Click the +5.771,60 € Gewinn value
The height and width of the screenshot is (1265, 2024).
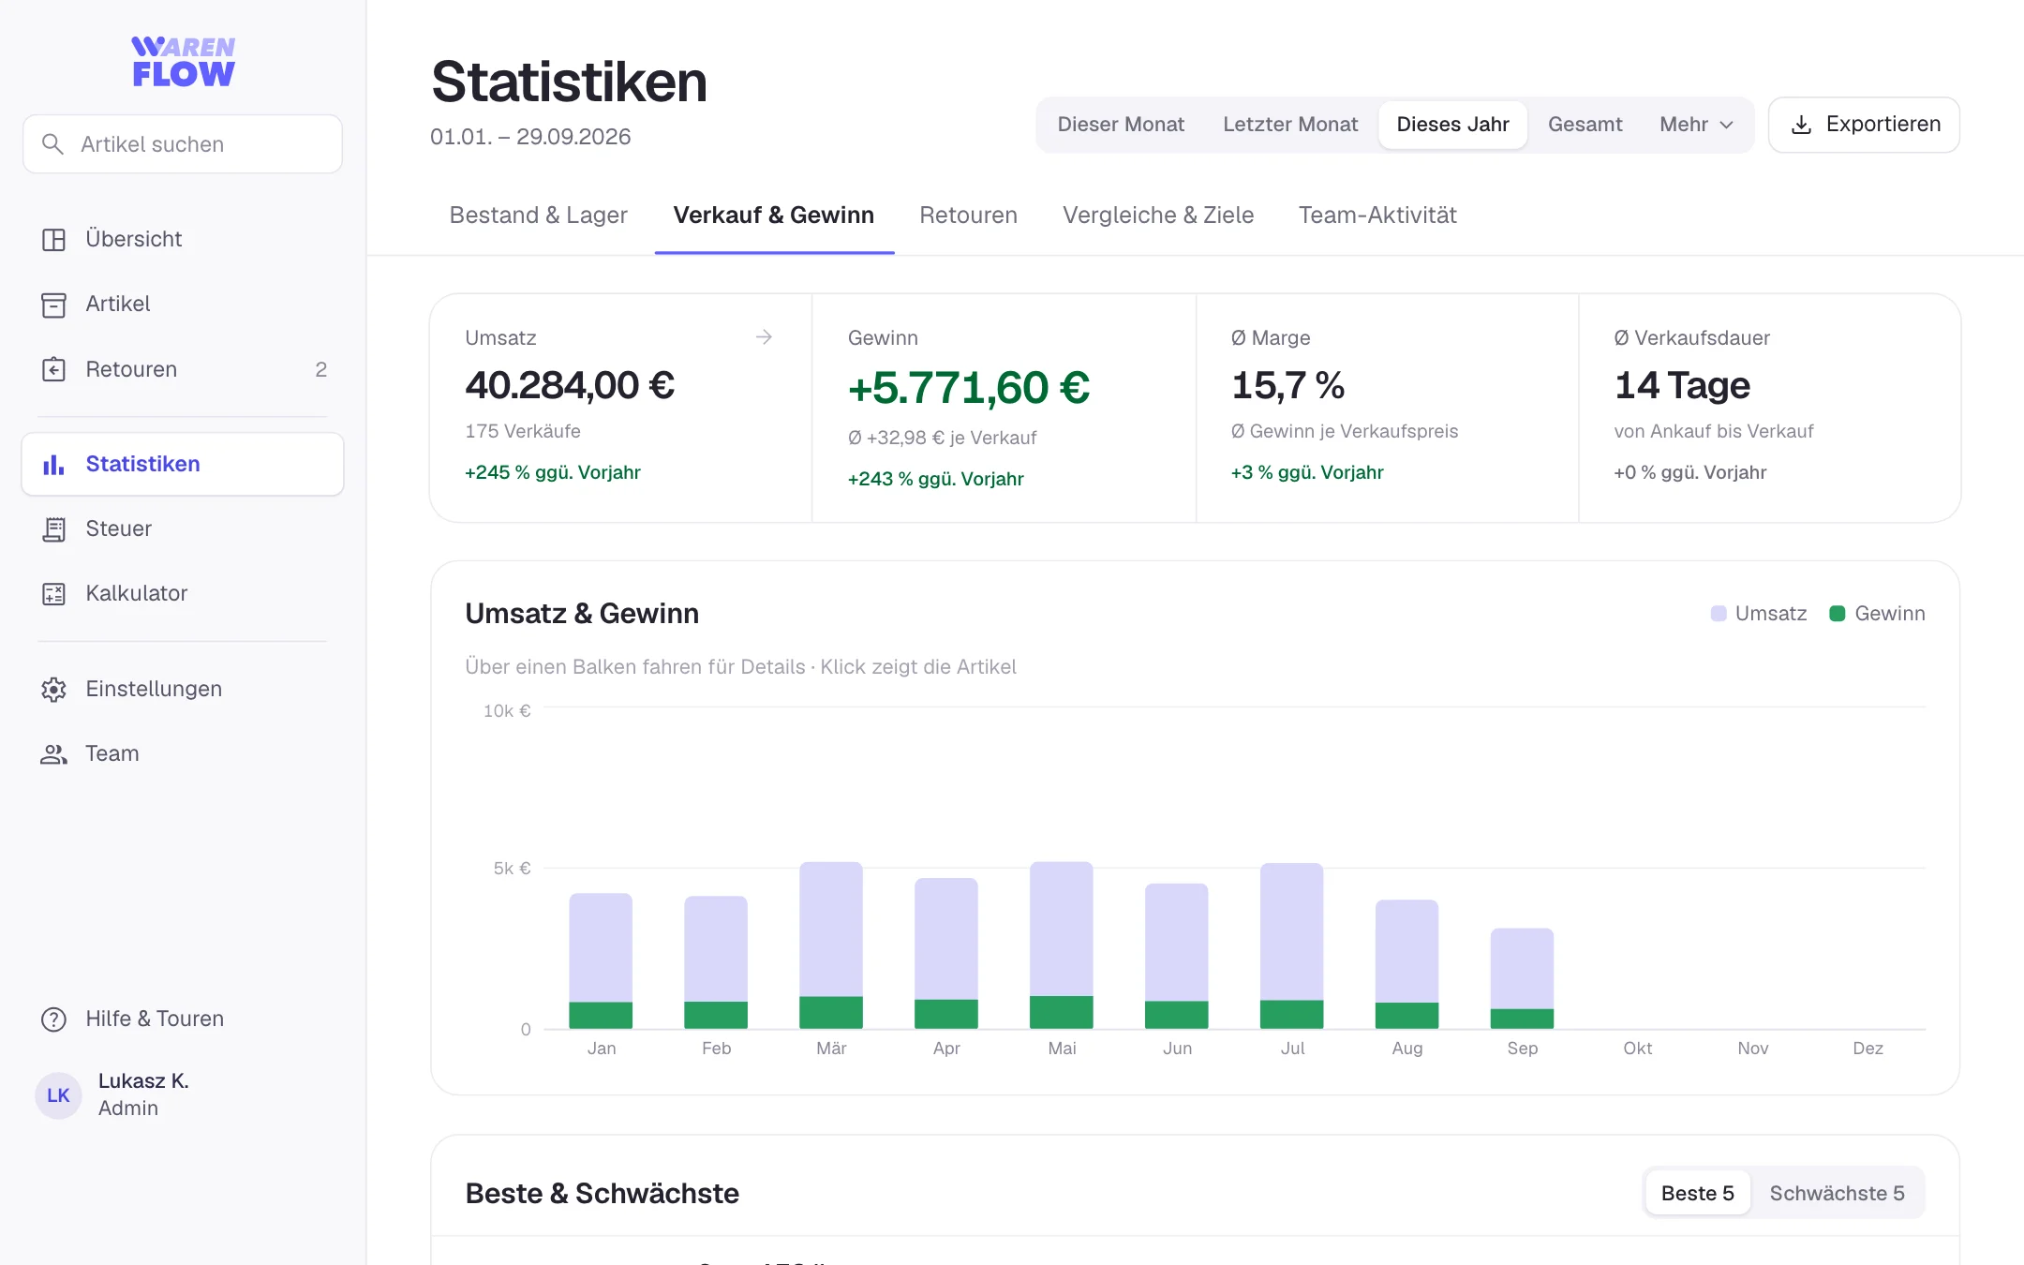(969, 388)
